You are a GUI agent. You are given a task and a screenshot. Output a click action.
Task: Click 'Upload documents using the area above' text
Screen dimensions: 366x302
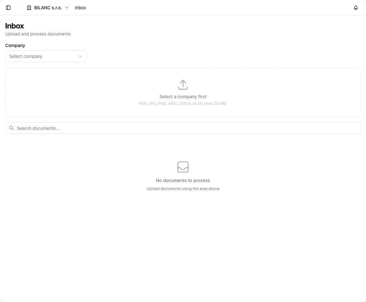183,188
